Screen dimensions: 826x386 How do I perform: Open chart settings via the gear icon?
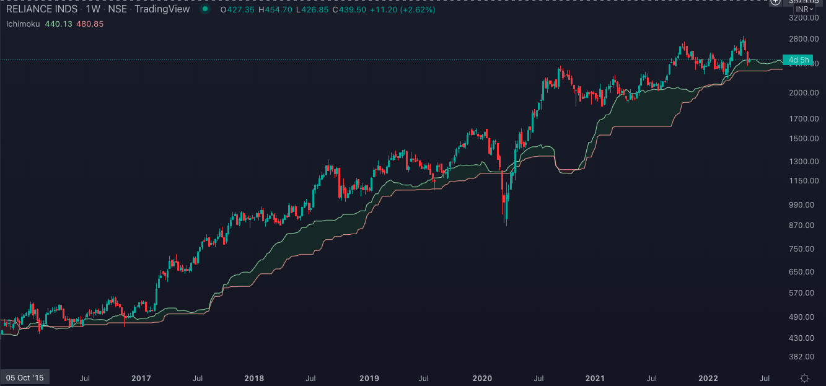(804, 378)
